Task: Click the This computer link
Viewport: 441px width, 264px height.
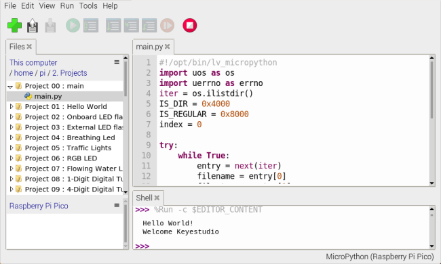Action: (x=33, y=62)
